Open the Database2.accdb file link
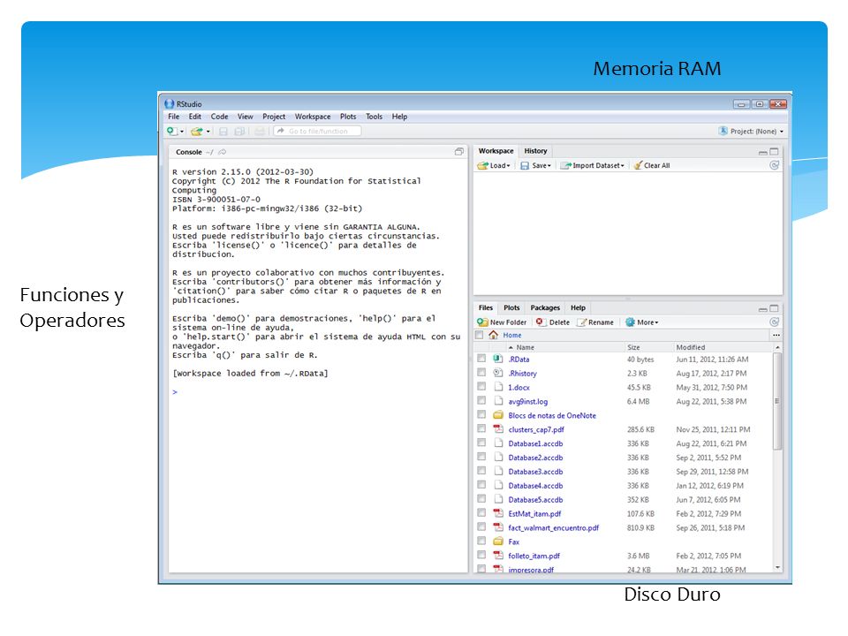The image size is (848, 636). click(535, 458)
